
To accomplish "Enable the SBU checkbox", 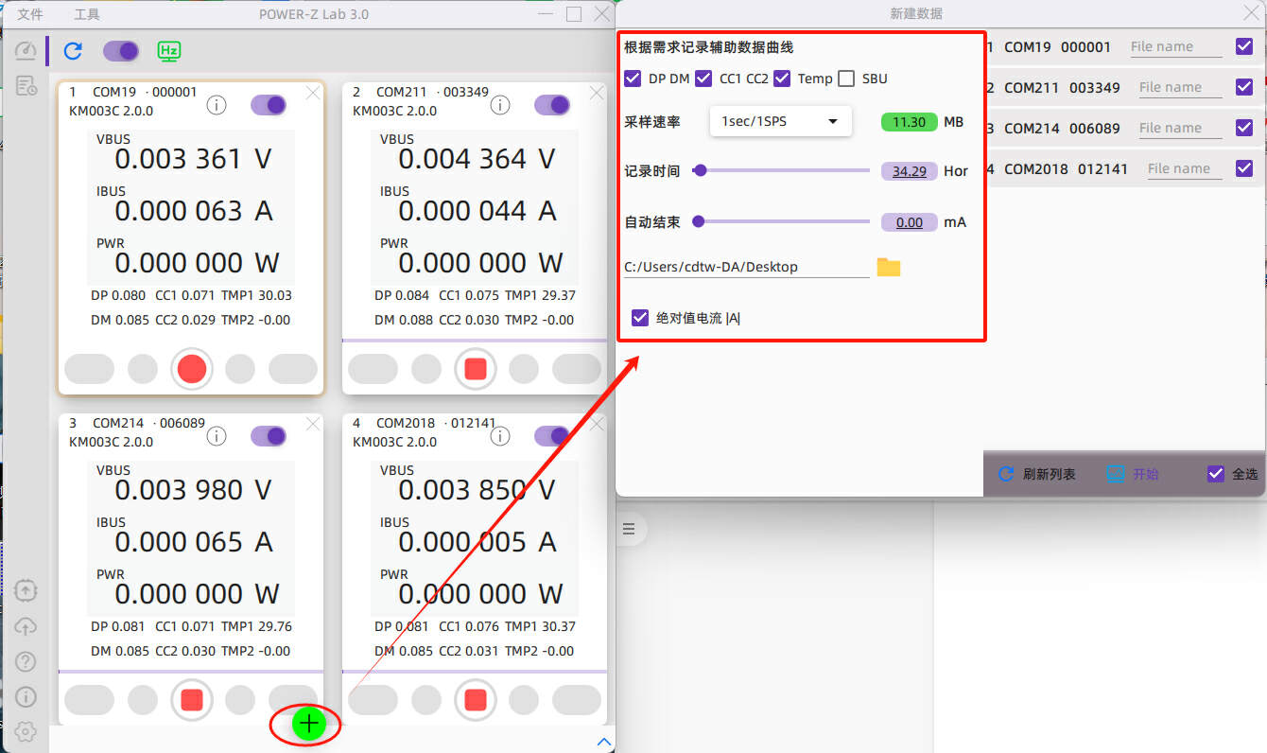I will (x=846, y=79).
